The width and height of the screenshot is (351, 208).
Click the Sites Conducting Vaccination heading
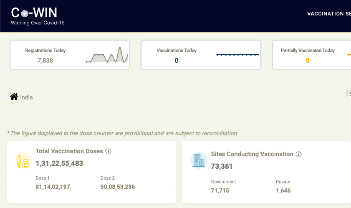tap(252, 154)
